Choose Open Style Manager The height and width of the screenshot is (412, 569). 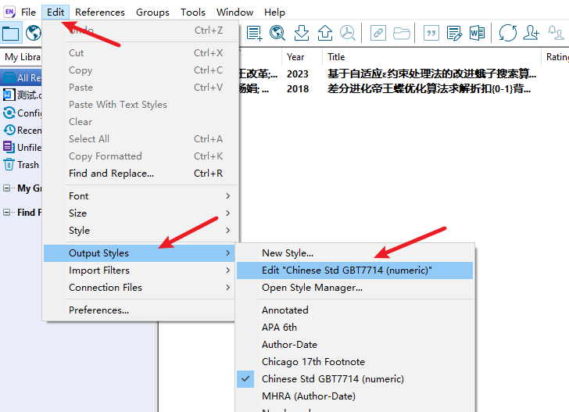pyautogui.click(x=355, y=288)
